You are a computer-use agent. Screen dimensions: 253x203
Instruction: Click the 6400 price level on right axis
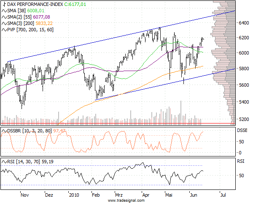click(x=243, y=23)
